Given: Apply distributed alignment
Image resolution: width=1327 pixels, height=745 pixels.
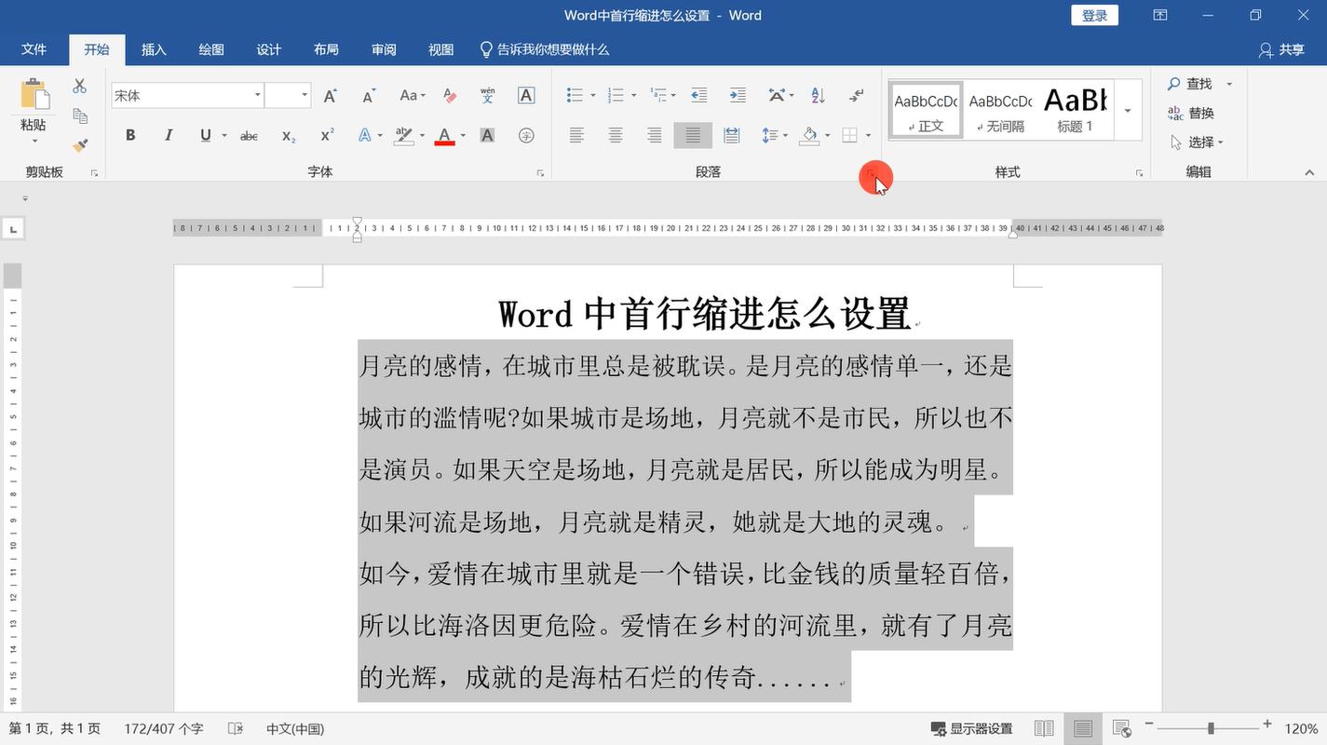Looking at the screenshot, I should (732, 136).
